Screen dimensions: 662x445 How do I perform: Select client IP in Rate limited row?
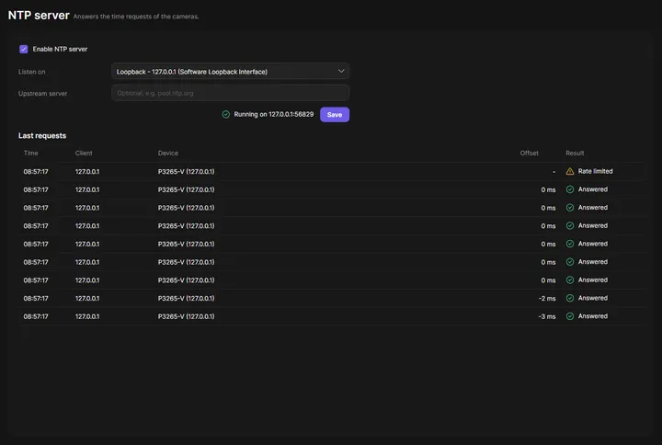point(87,171)
